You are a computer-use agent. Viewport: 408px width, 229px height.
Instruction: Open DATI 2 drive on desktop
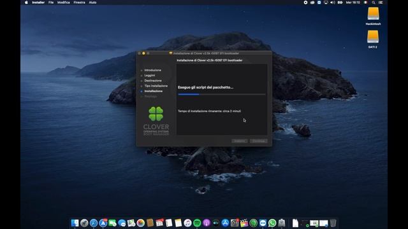pos(373,39)
